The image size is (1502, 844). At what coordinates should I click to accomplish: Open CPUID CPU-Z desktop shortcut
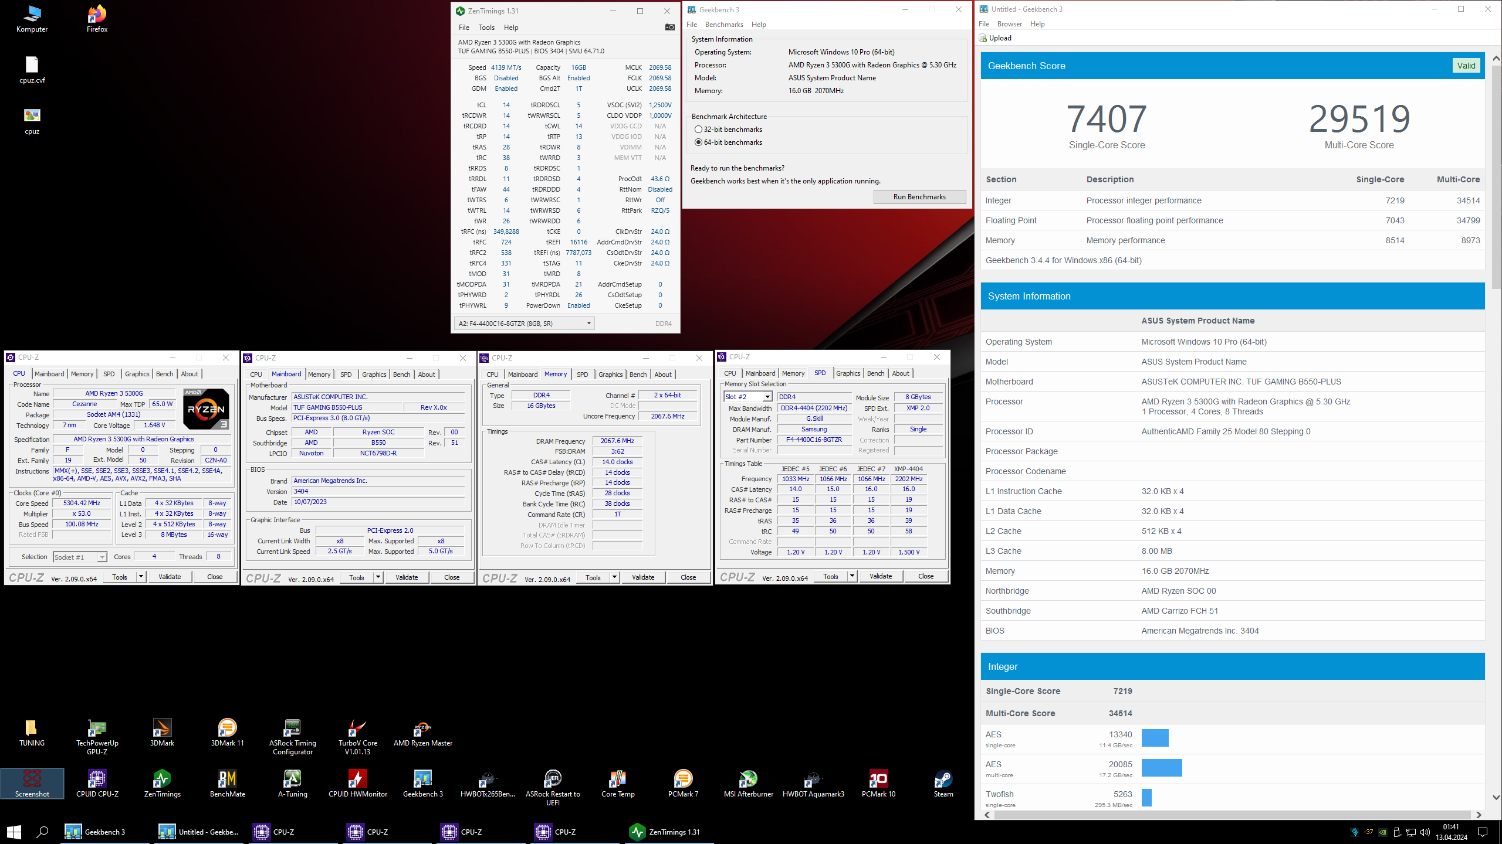[x=97, y=784]
